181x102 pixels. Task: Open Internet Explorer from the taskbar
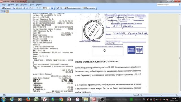pos(12,99)
